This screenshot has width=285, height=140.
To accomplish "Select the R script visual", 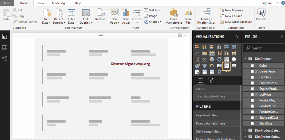I will [x=219, y=72].
